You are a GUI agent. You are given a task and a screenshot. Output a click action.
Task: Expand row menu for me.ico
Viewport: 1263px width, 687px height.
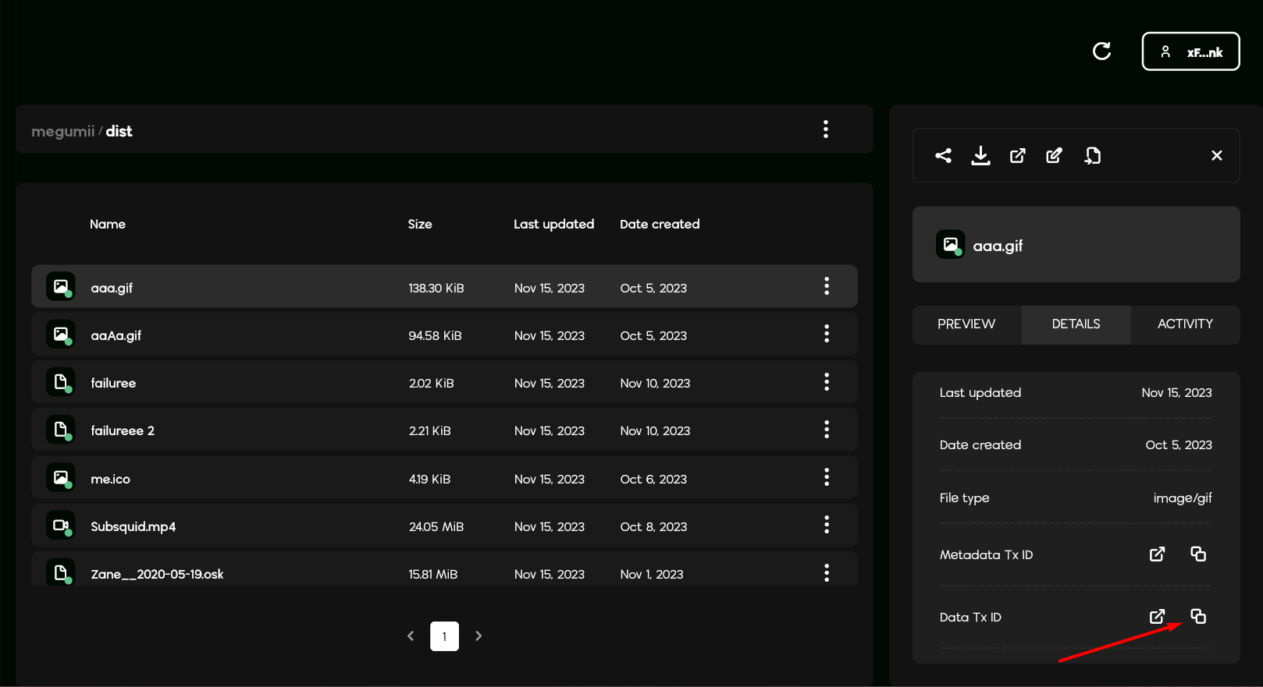(827, 477)
